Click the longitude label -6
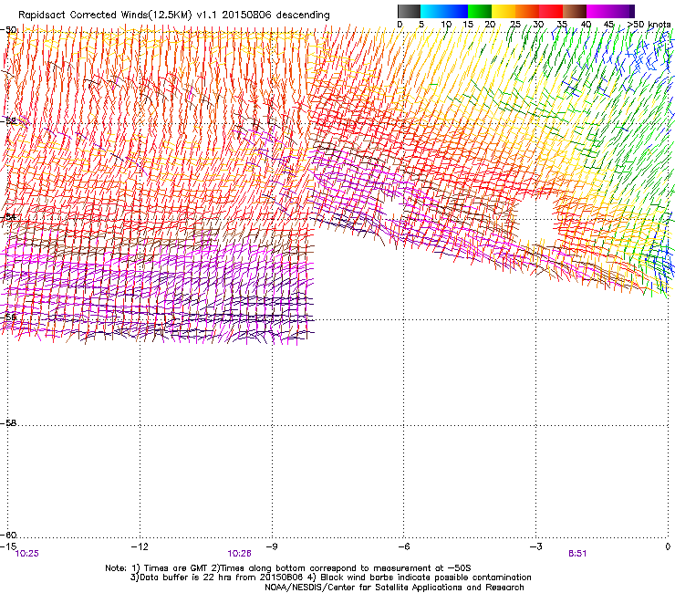 [403, 546]
